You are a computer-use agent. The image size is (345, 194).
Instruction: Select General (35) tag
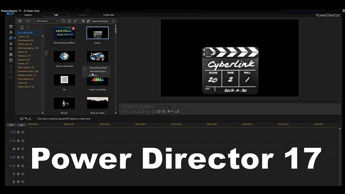tap(24, 60)
